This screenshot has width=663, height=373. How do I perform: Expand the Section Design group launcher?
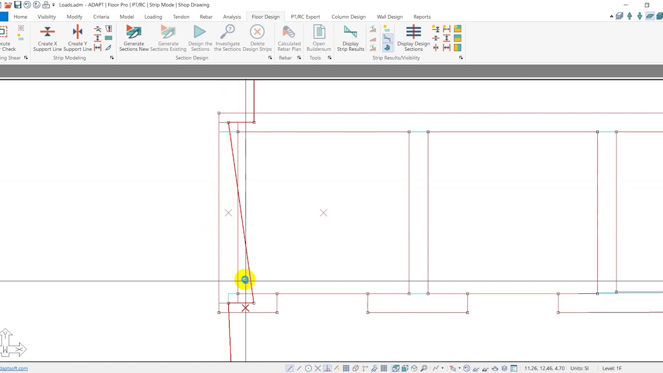270,58
